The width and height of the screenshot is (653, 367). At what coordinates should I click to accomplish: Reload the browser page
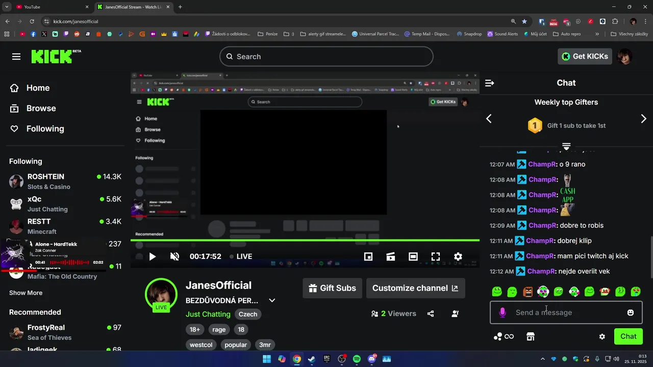tap(32, 21)
